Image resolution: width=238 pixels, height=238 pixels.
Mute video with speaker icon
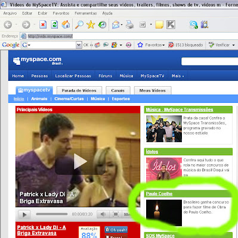tap(103, 214)
